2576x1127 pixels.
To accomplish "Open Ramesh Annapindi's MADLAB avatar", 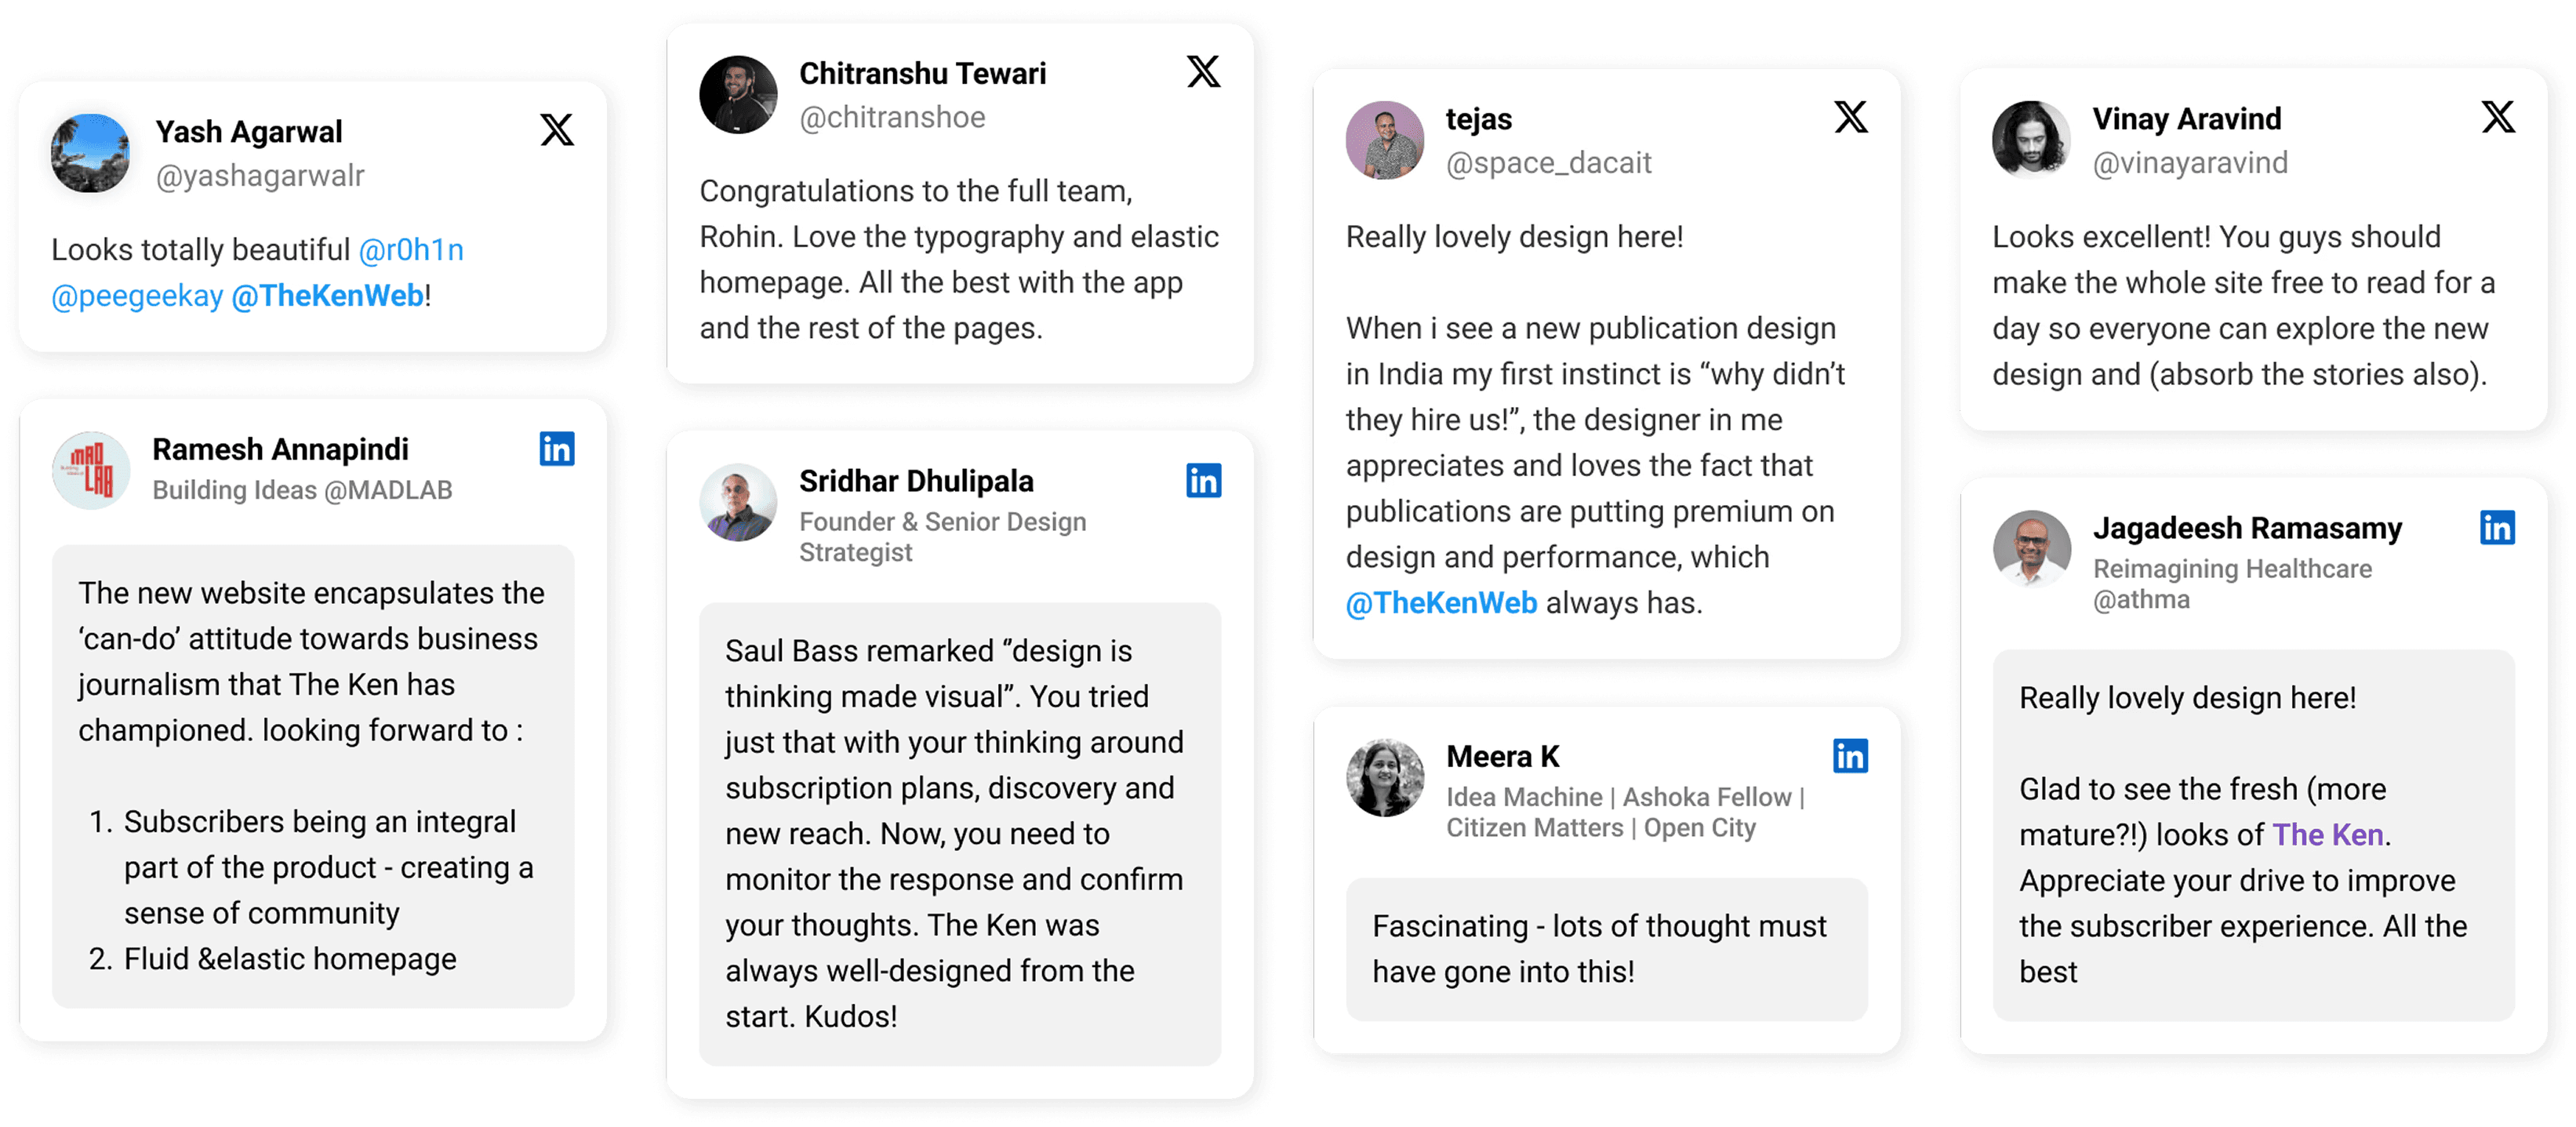I will pos(90,471).
